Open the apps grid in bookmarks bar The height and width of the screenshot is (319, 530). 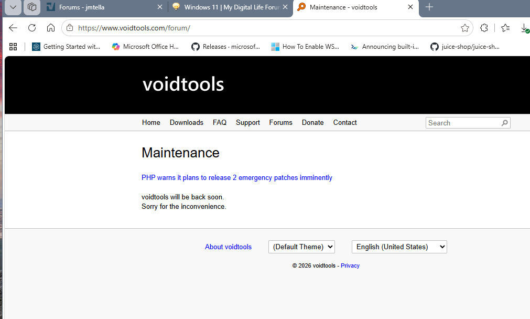[x=13, y=47]
